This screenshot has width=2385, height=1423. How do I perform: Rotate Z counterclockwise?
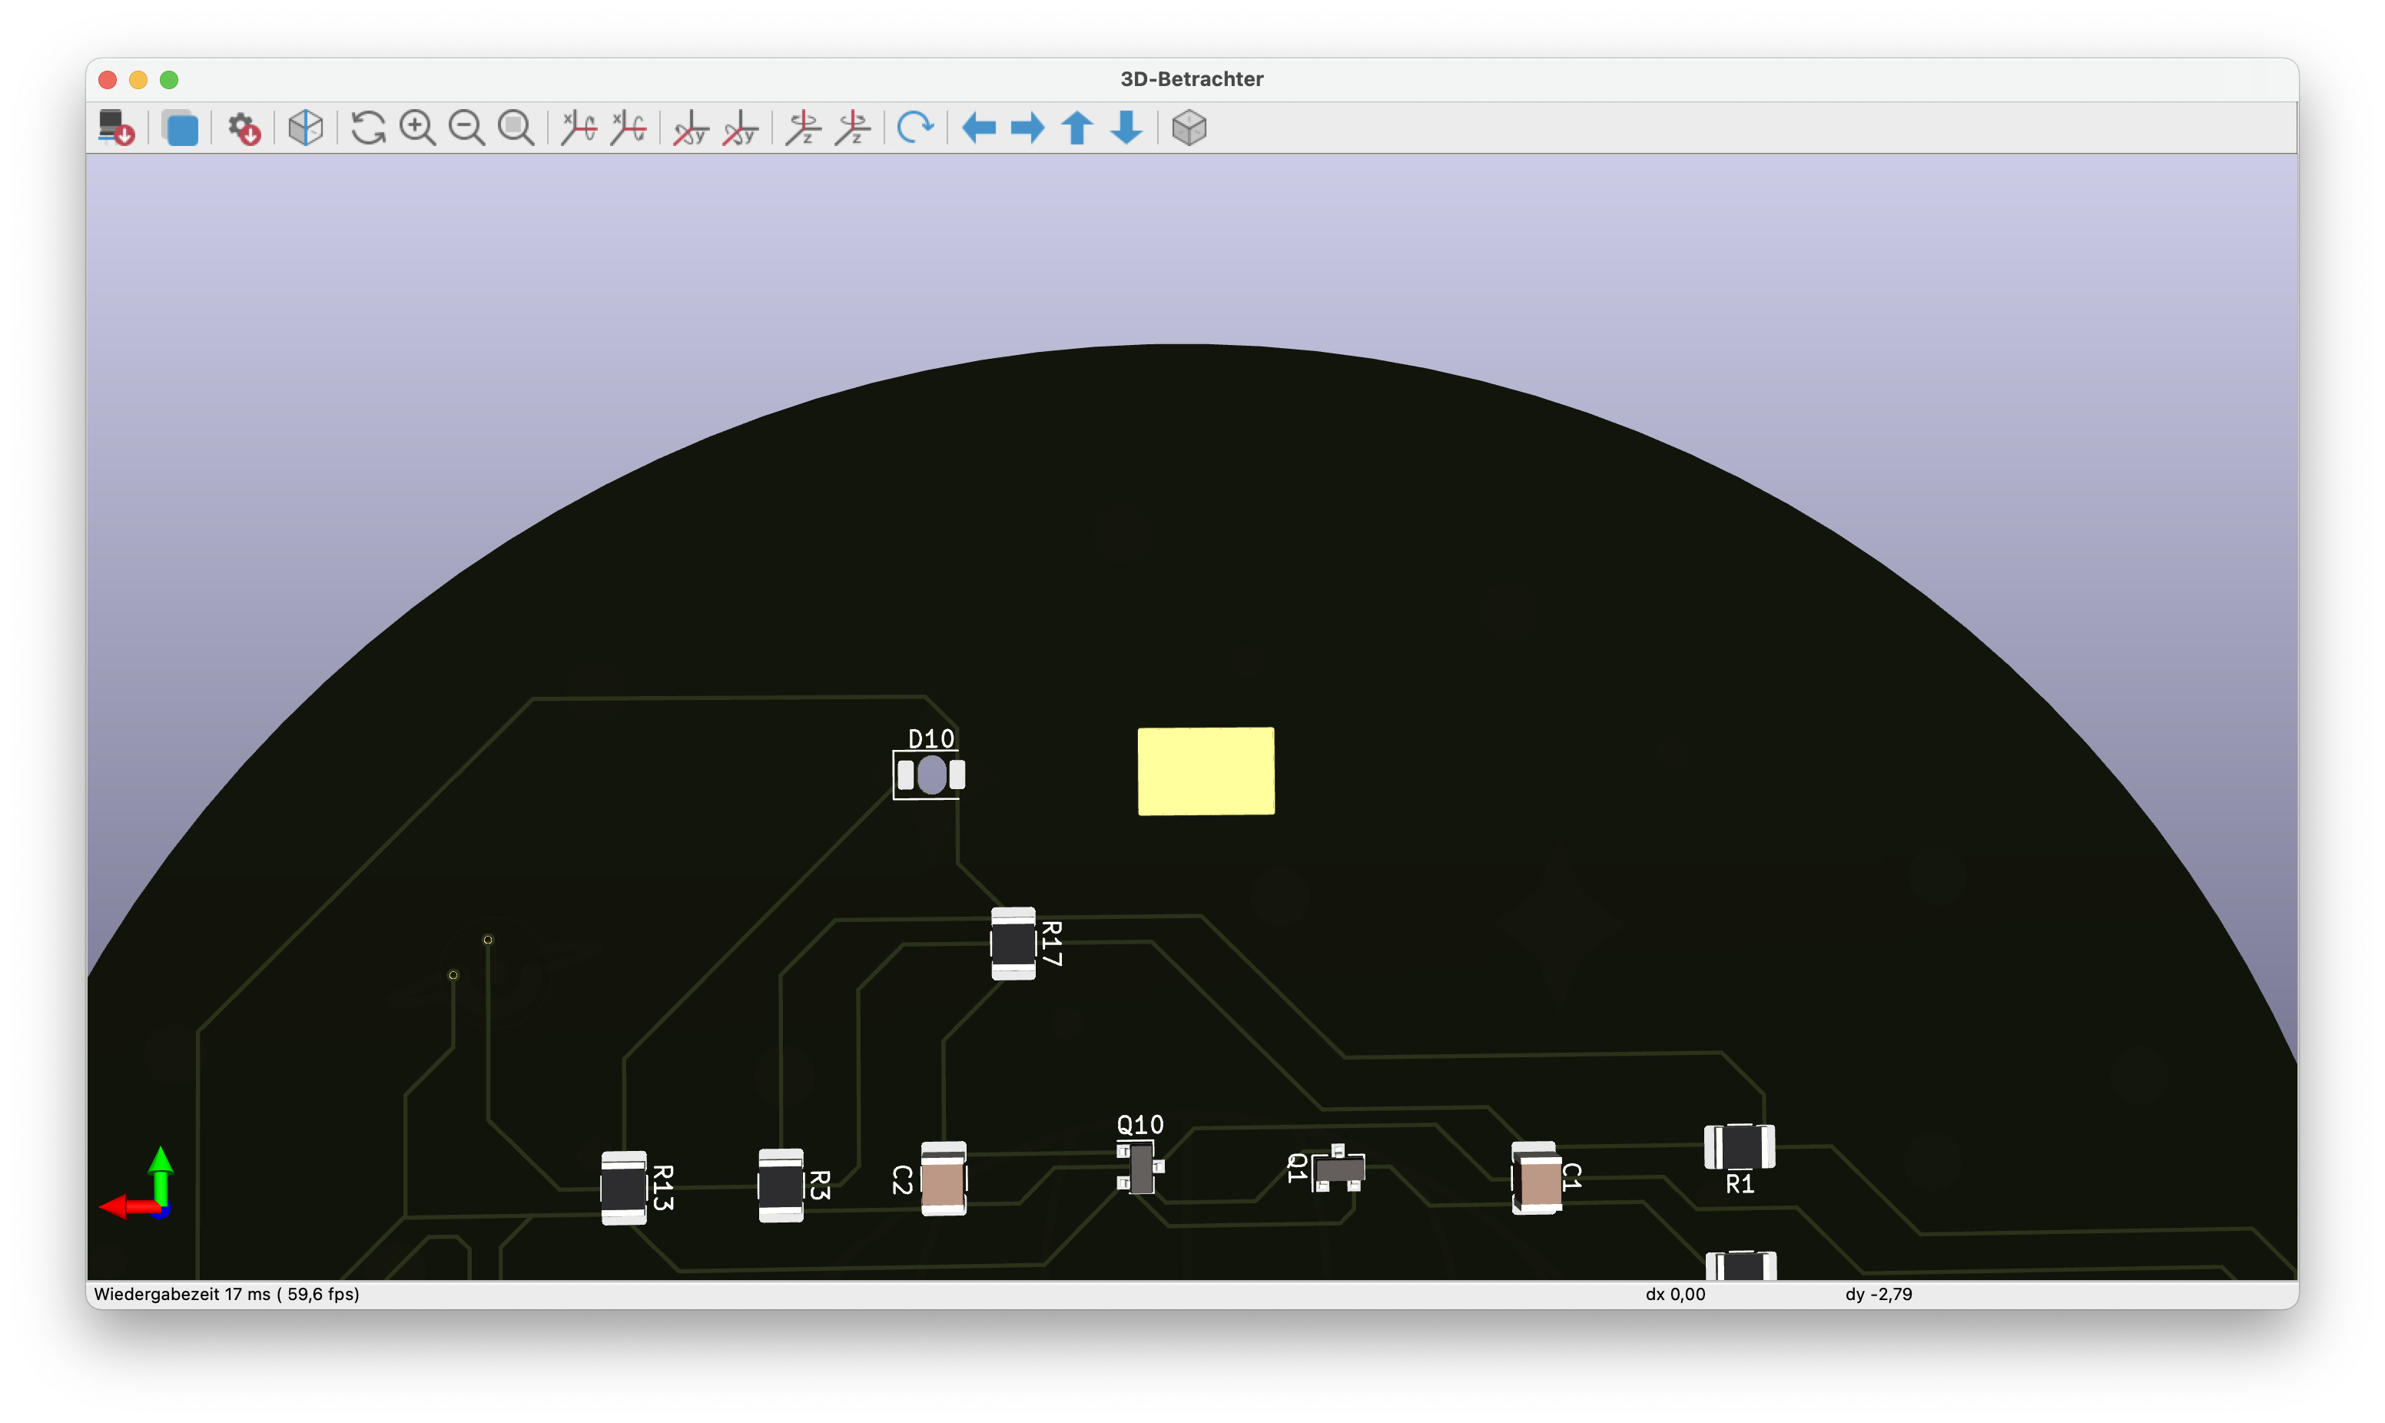coord(853,128)
